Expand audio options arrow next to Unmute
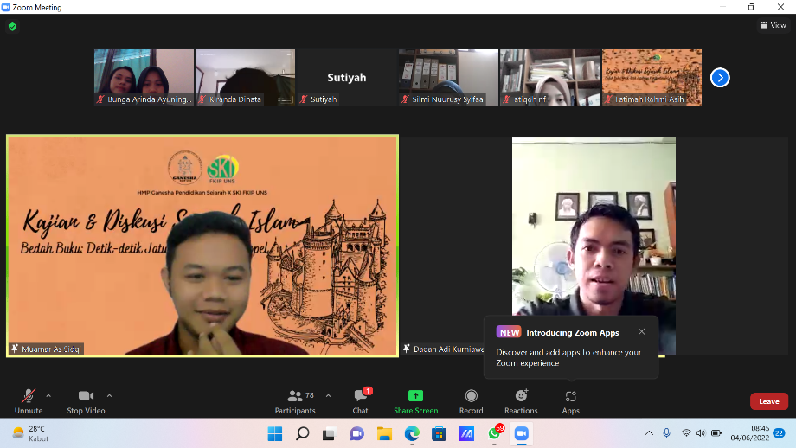 tap(48, 395)
